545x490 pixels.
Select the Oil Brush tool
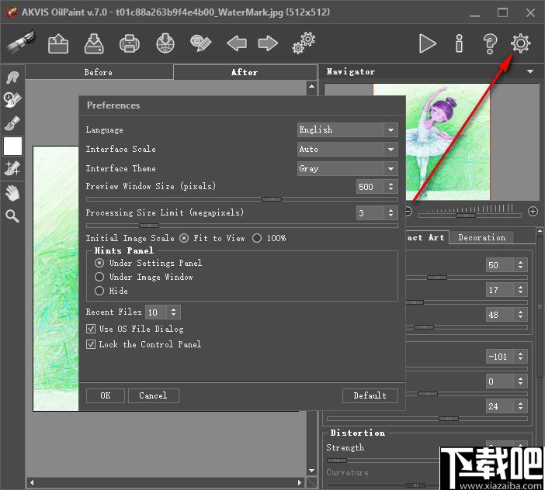[12, 123]
